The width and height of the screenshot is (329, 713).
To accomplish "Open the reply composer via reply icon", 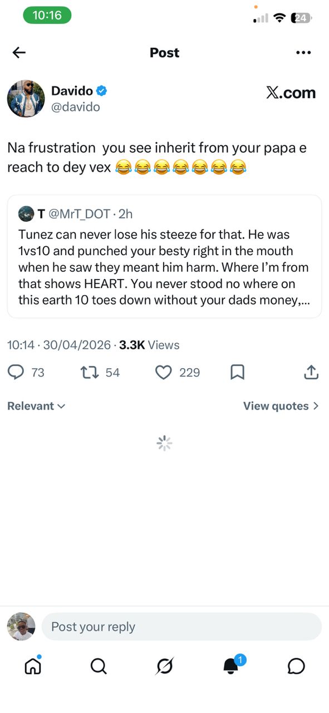I will 17,372.
